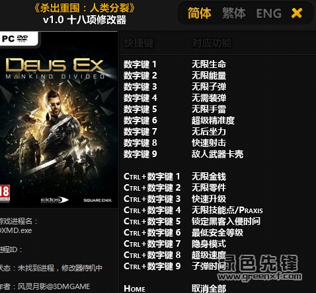
Task: Click the Eidos logo on the cover
Action: click(54, 200)
